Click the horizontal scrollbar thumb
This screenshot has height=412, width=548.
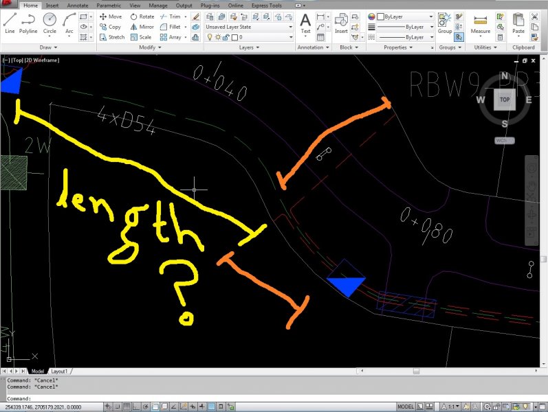pos(416,371)
